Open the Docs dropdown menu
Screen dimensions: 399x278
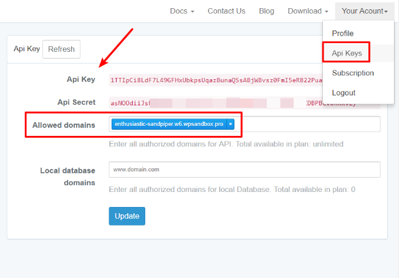(182, 11)
